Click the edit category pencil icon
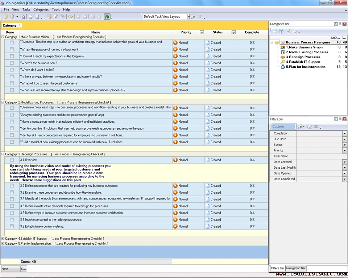This screenshot has width=348, height=278. point(288,31)
